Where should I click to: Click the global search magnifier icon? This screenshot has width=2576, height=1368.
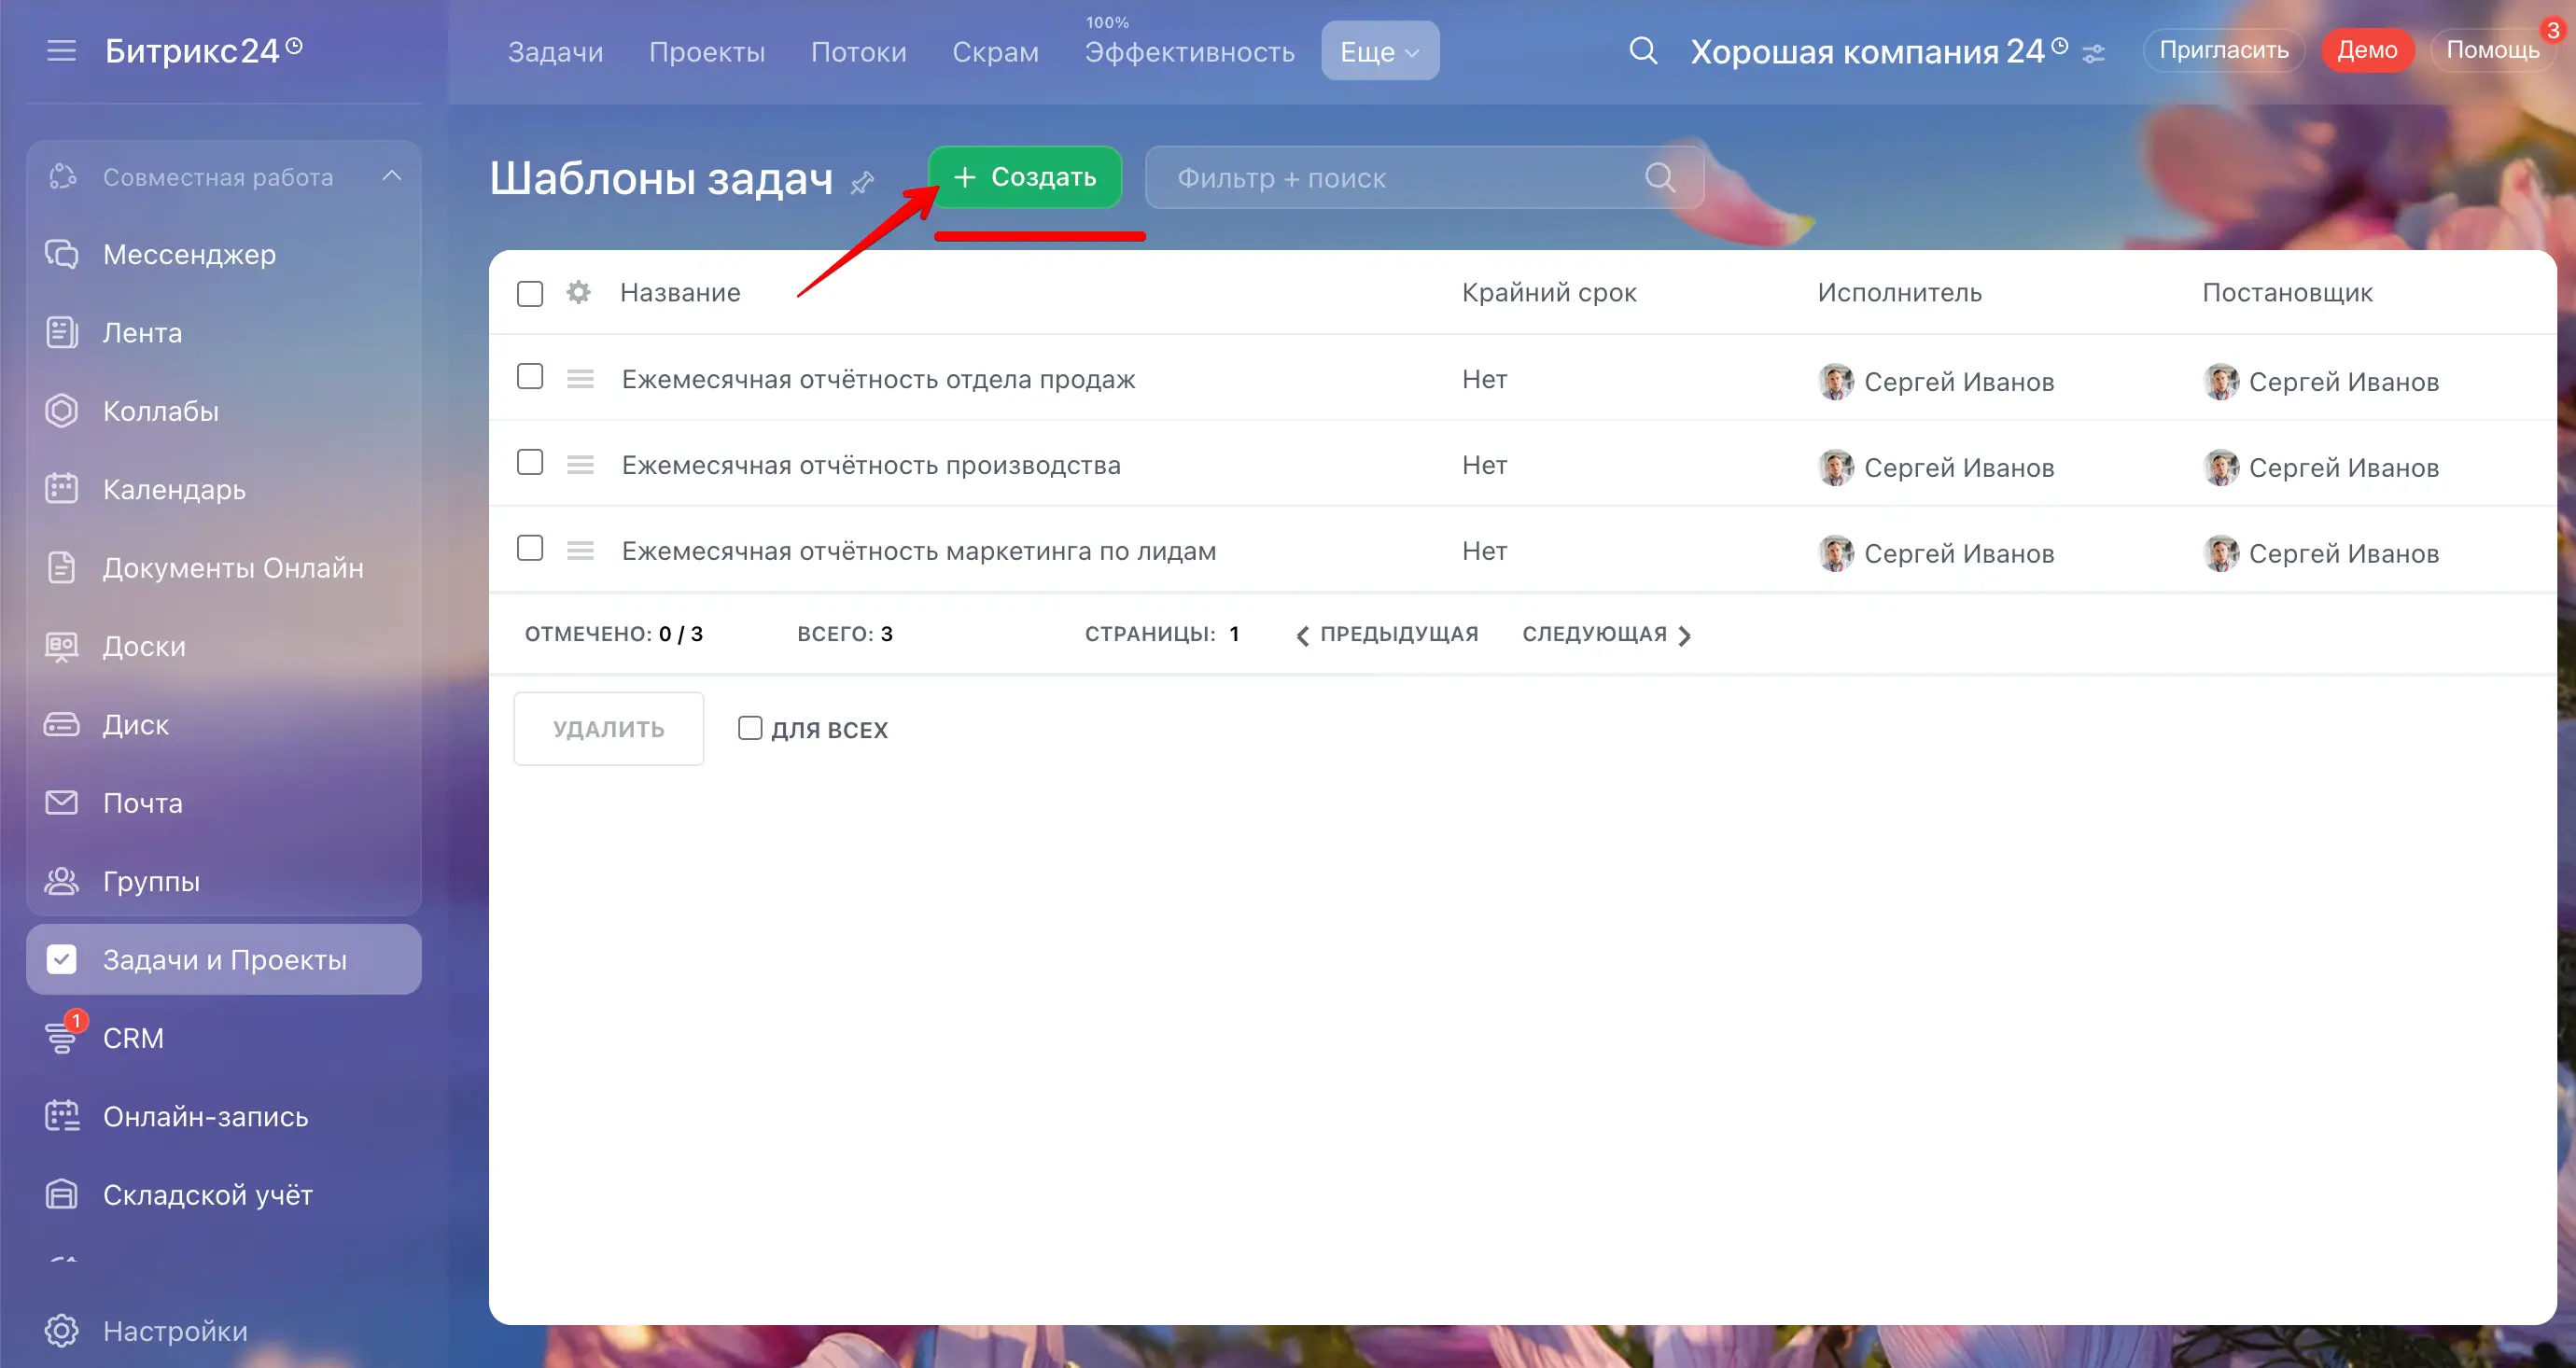click(1643, 50)
